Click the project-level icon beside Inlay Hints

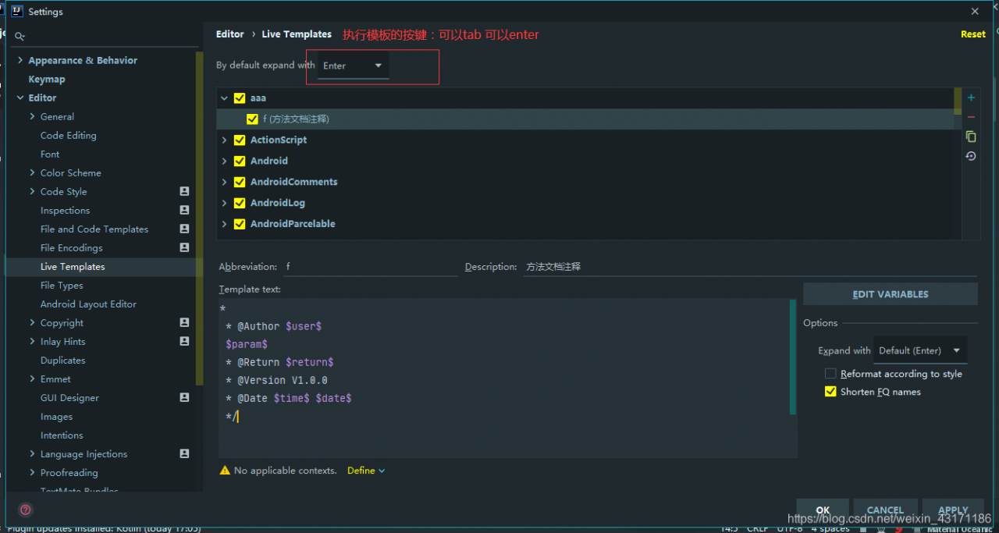click(184, 341)
